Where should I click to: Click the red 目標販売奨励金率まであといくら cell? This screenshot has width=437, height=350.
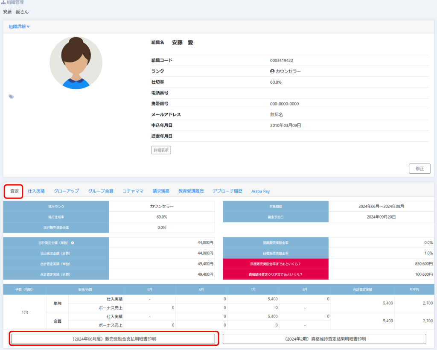276,264
